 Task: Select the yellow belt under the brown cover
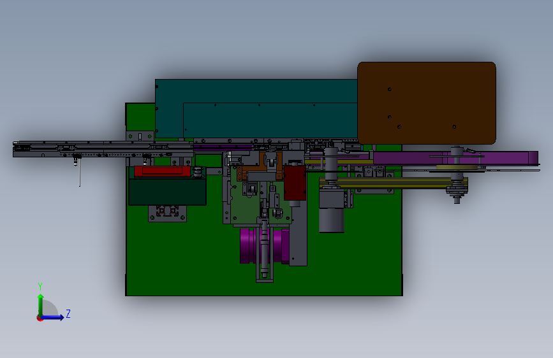(394, 183)
